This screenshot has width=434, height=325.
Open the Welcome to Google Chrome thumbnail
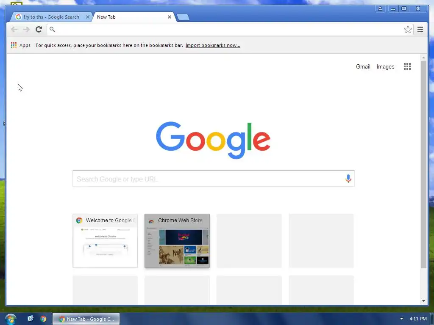105,241
